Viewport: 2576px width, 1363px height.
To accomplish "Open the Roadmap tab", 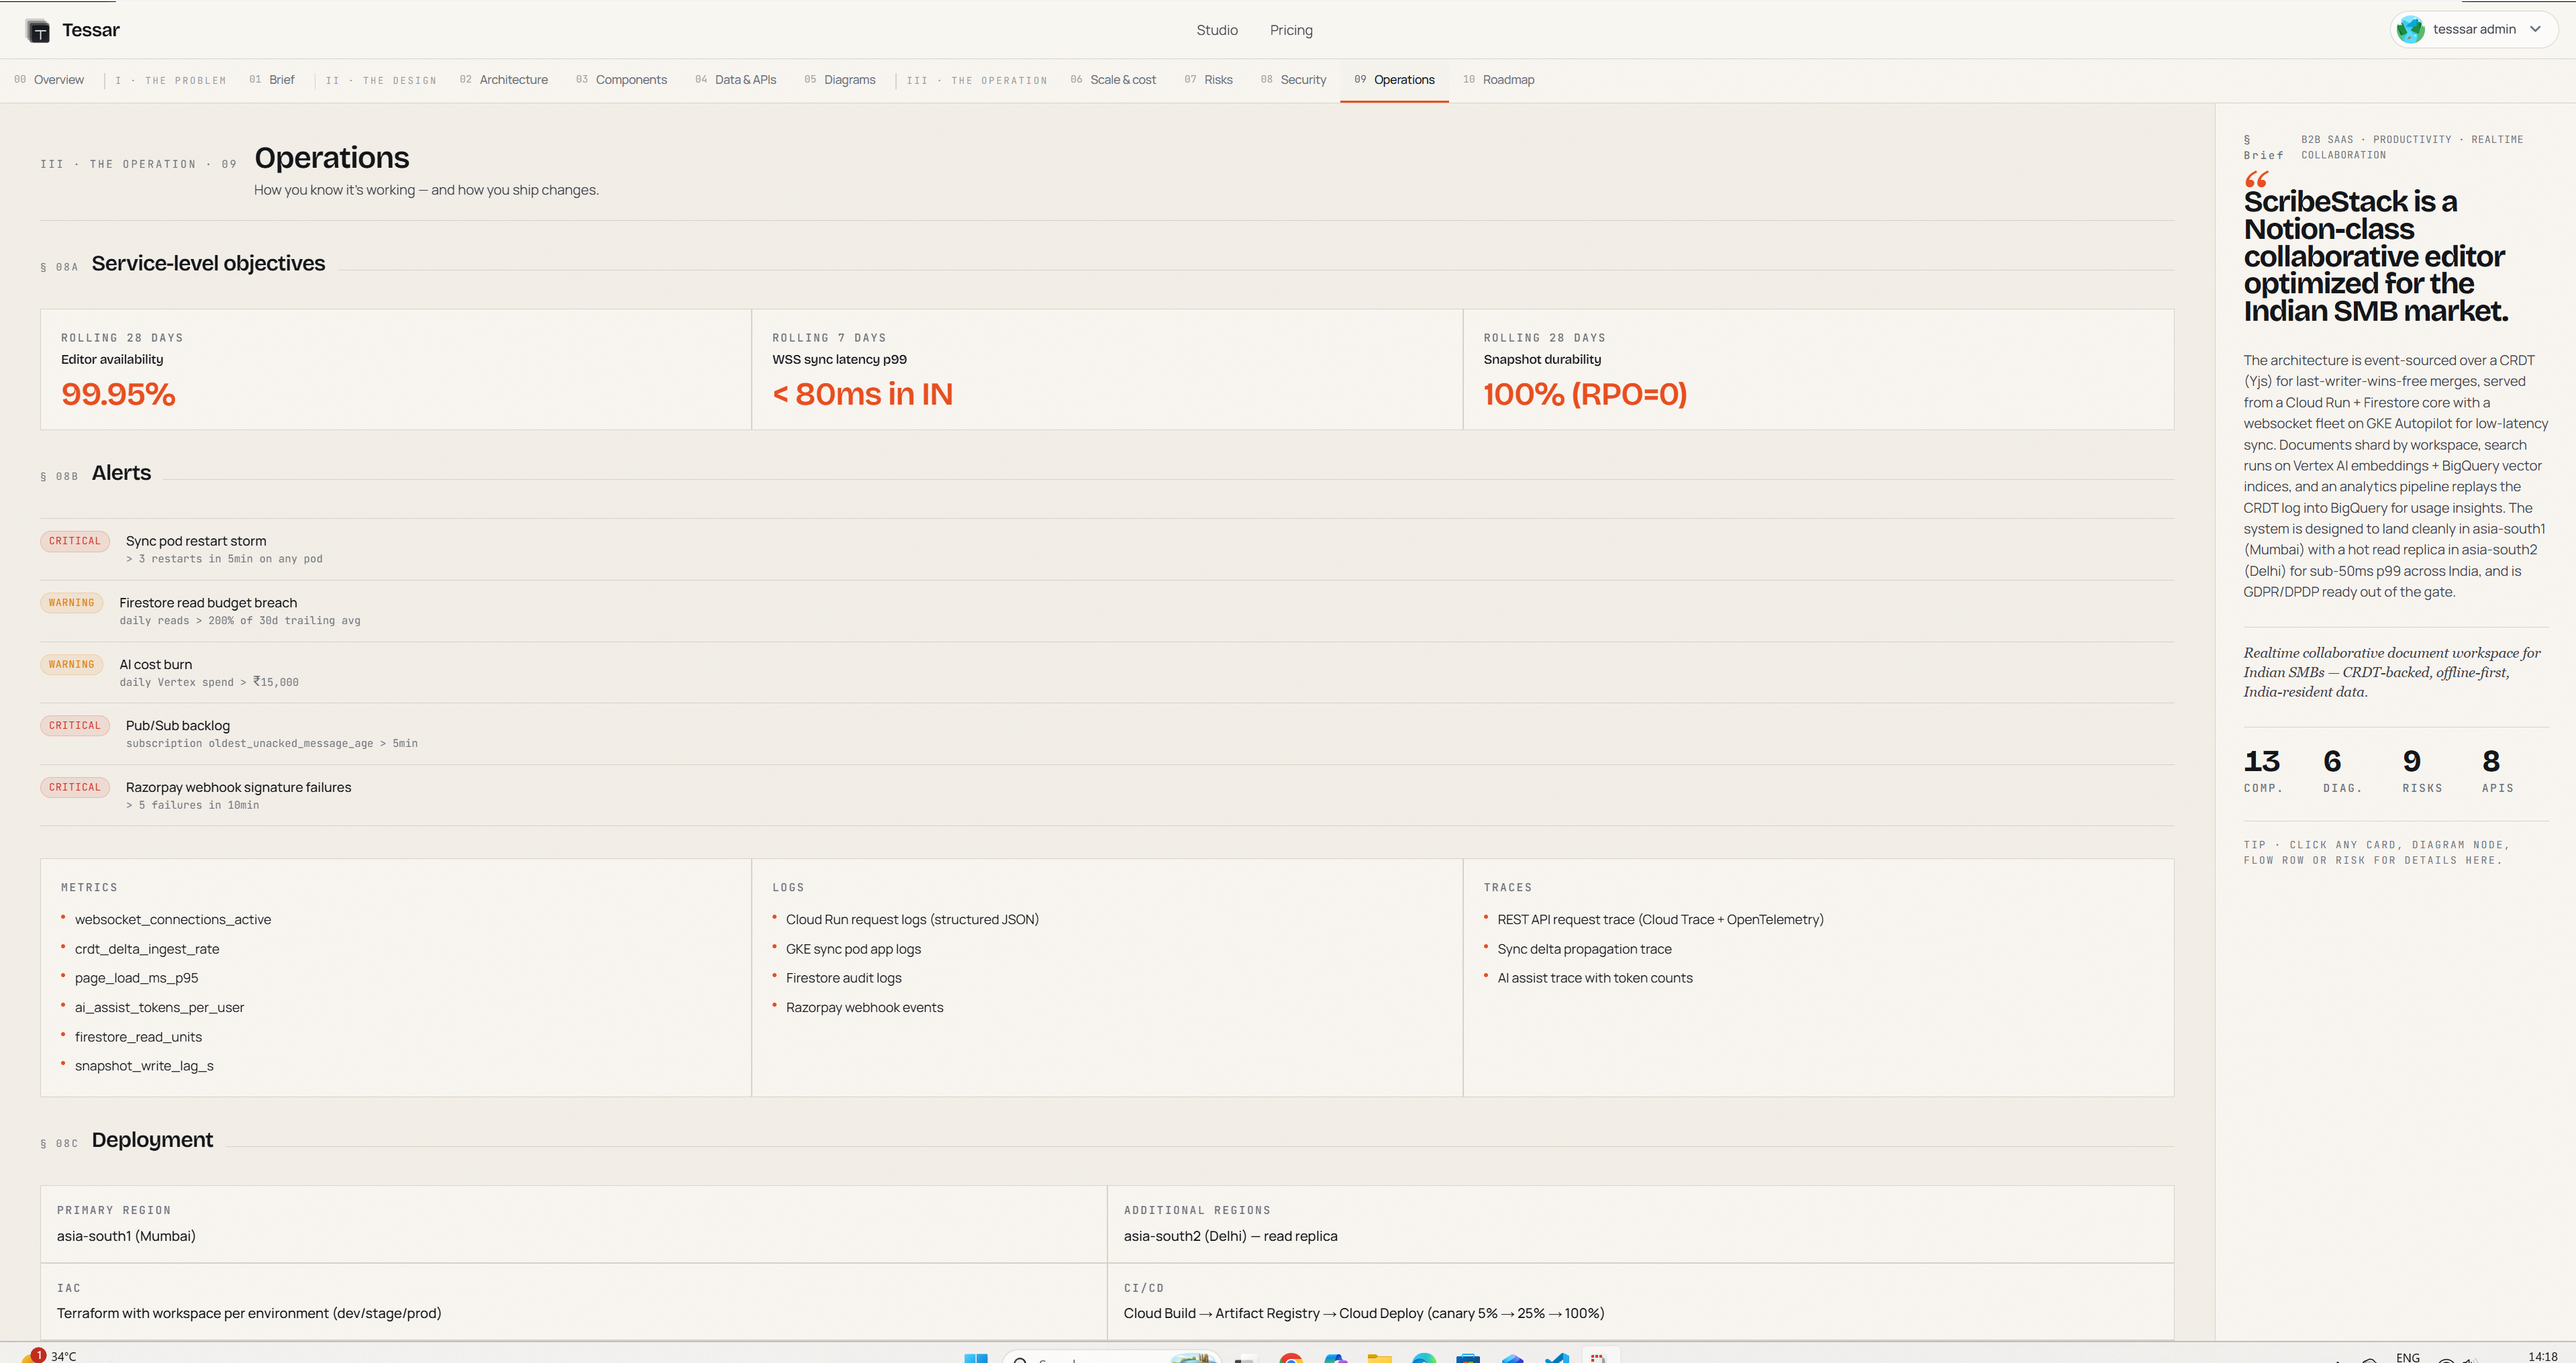I will pos(1499,80).
